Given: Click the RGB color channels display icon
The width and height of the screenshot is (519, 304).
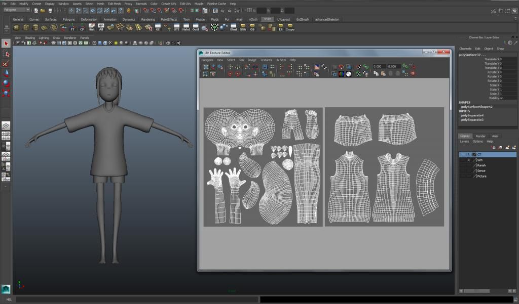Looking at the screenshot, I should coord(342,74).
